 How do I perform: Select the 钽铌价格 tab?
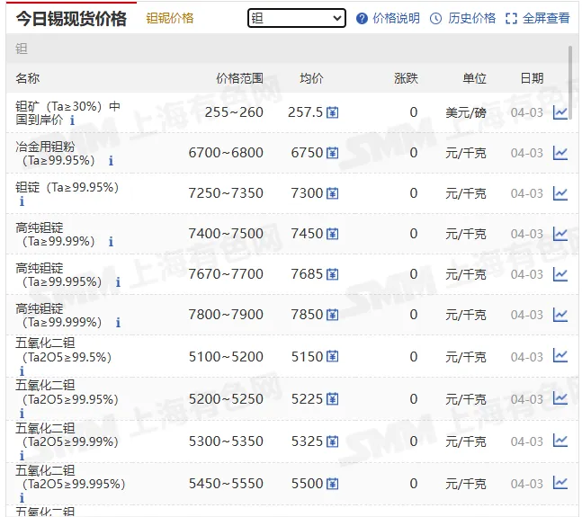(170, 18)
